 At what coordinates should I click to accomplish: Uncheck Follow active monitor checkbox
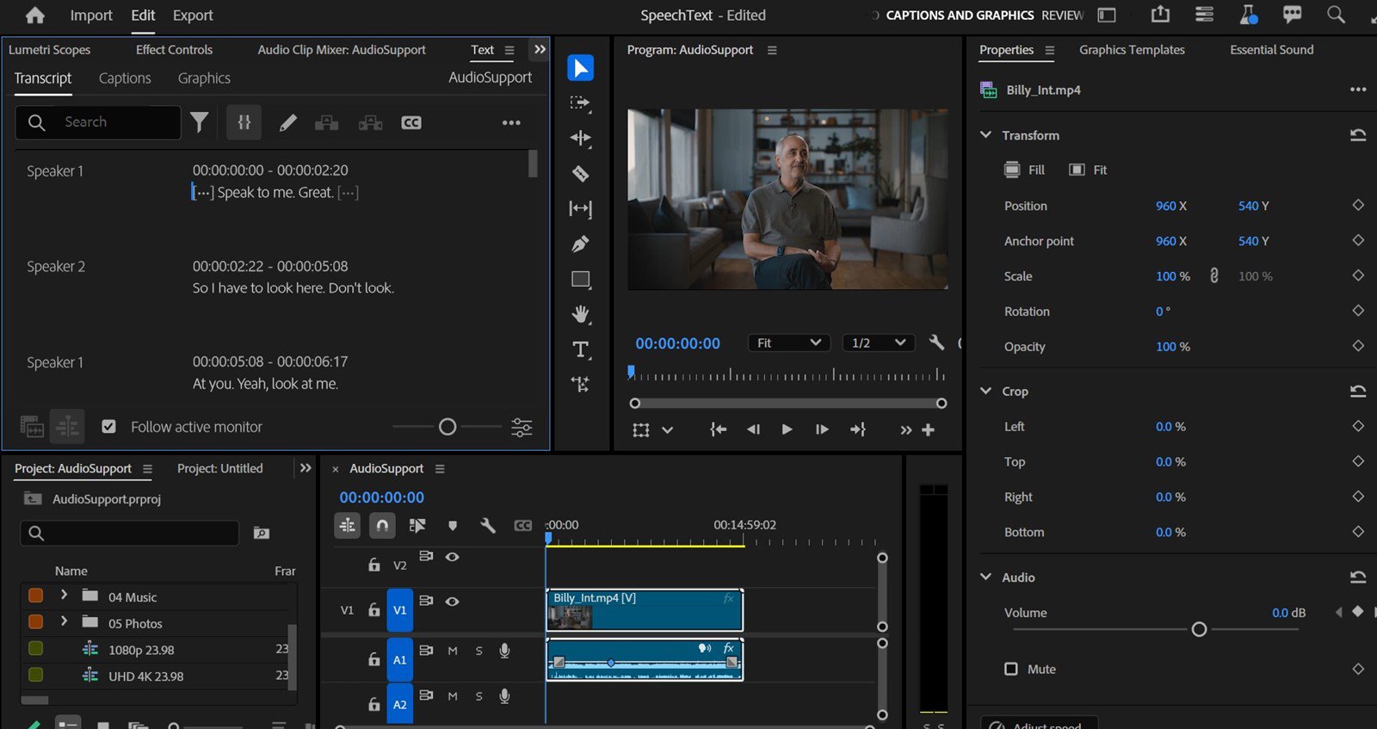[109, 427]
